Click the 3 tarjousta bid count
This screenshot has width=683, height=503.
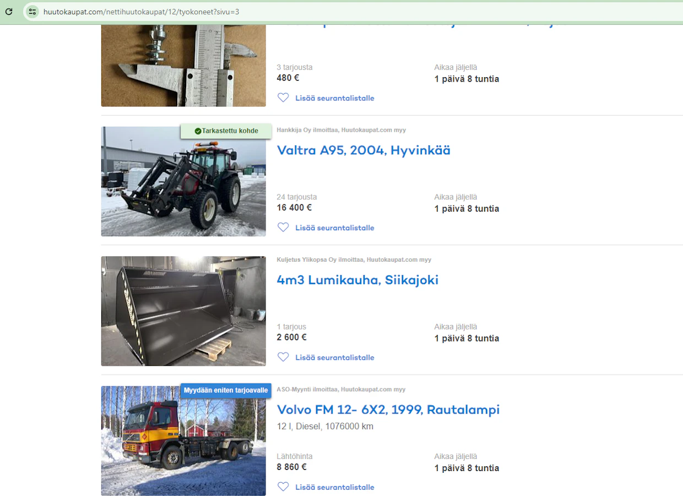[x=295, y=67]
